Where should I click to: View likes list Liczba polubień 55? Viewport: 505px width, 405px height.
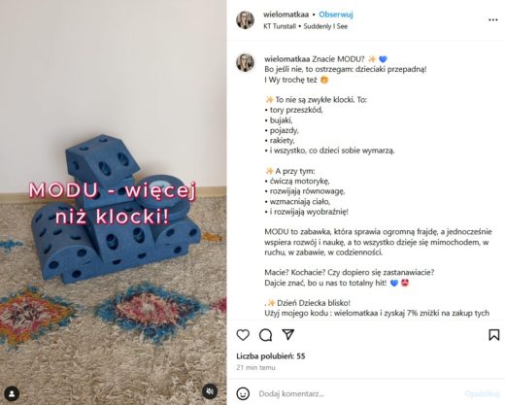(x=271, y=356)
